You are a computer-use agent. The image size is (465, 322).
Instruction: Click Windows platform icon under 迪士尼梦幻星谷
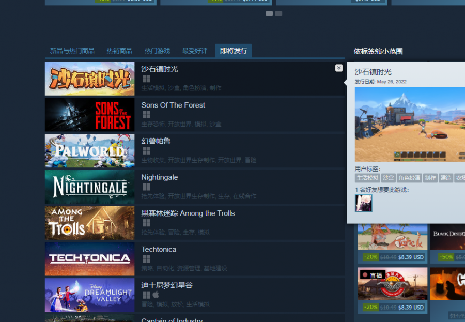tap(146, 295)
